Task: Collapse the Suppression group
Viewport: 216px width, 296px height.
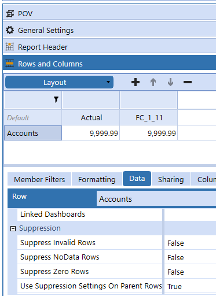Action: pos(13,228)
